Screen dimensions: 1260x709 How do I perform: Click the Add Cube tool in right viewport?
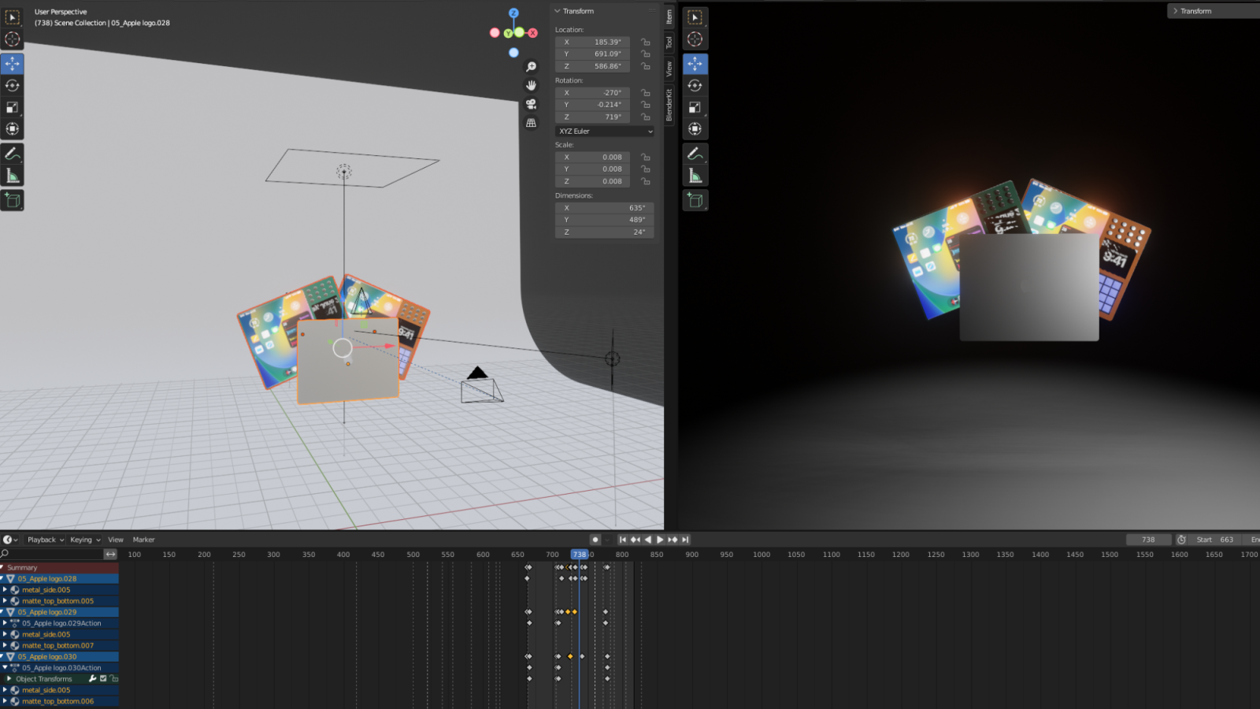(x=695, y=200)
